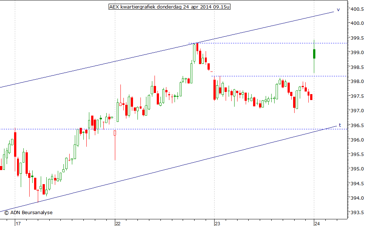Screen dimensions: 365x226
Task: Select the '396.0' price axis label
Action: [357, 140]
